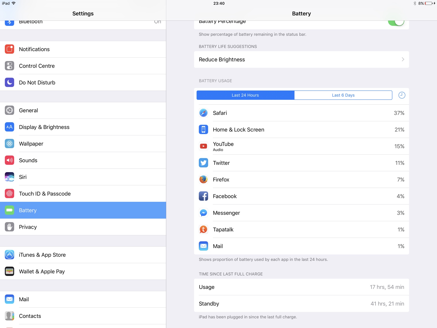Screen dimensions: 437x328
Task: Tap the YouTube Audio label
Action: [x=218, y=150]
